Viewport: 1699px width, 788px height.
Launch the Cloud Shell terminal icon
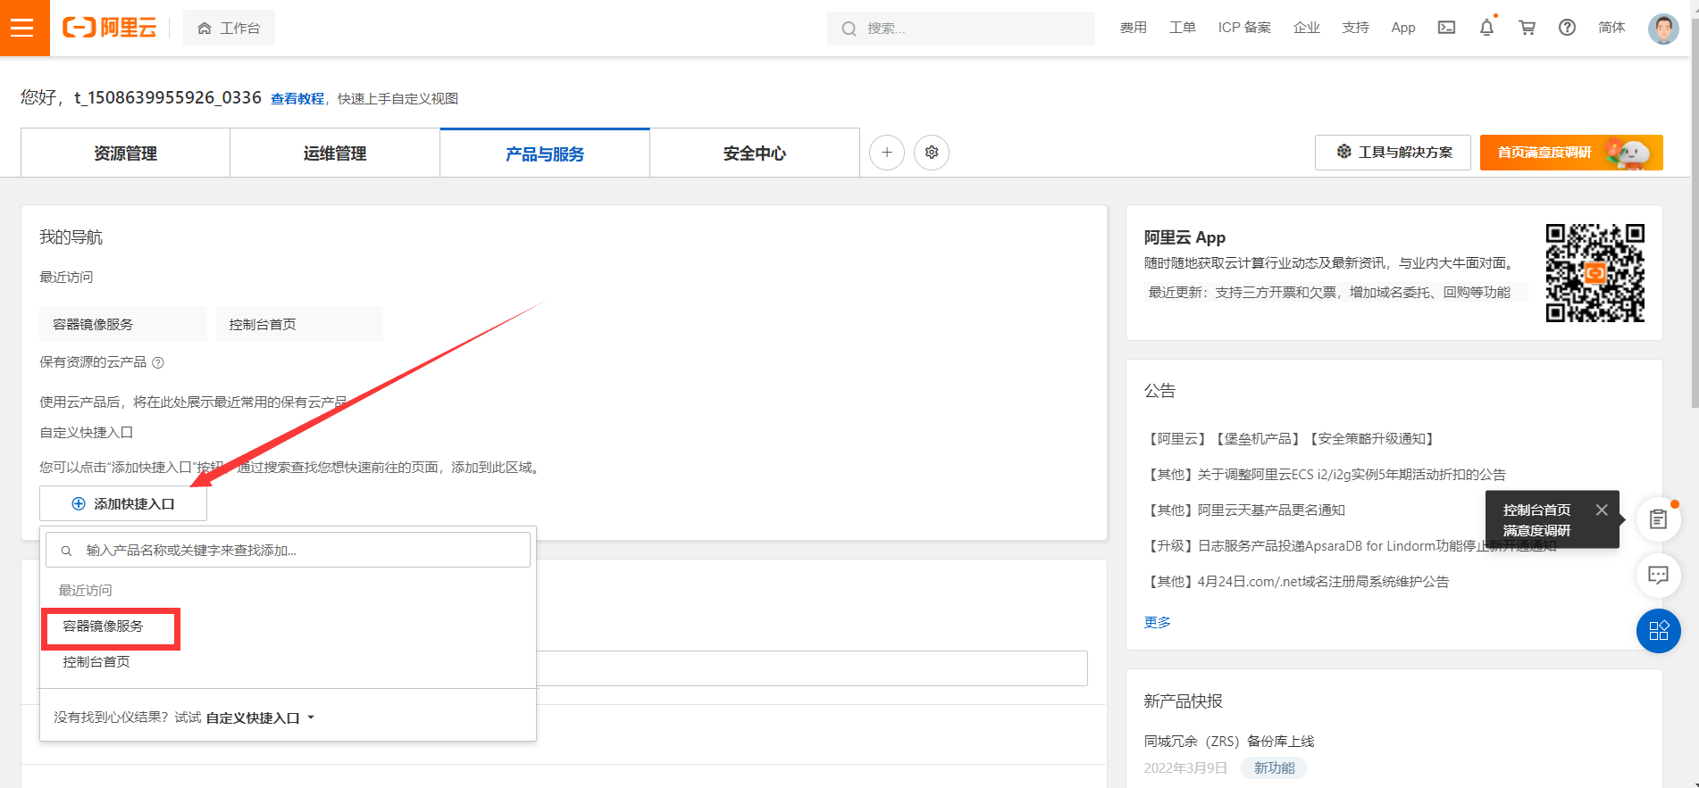[1446, 28]
